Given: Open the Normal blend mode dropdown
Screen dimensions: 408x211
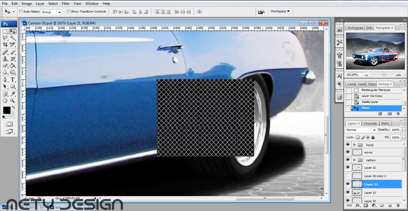Looking at the screenshot, I should click(361, 130).
